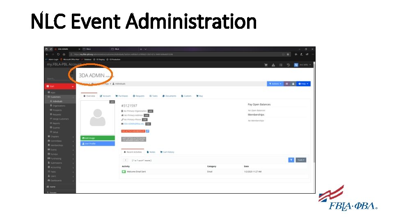Click add next to No Primary Phone
This screenshot has width=394, height=222.
(x=144, y=120)
